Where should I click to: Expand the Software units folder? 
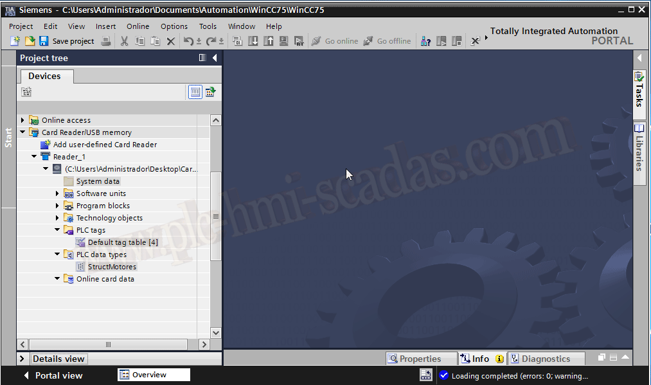point(57,193)
